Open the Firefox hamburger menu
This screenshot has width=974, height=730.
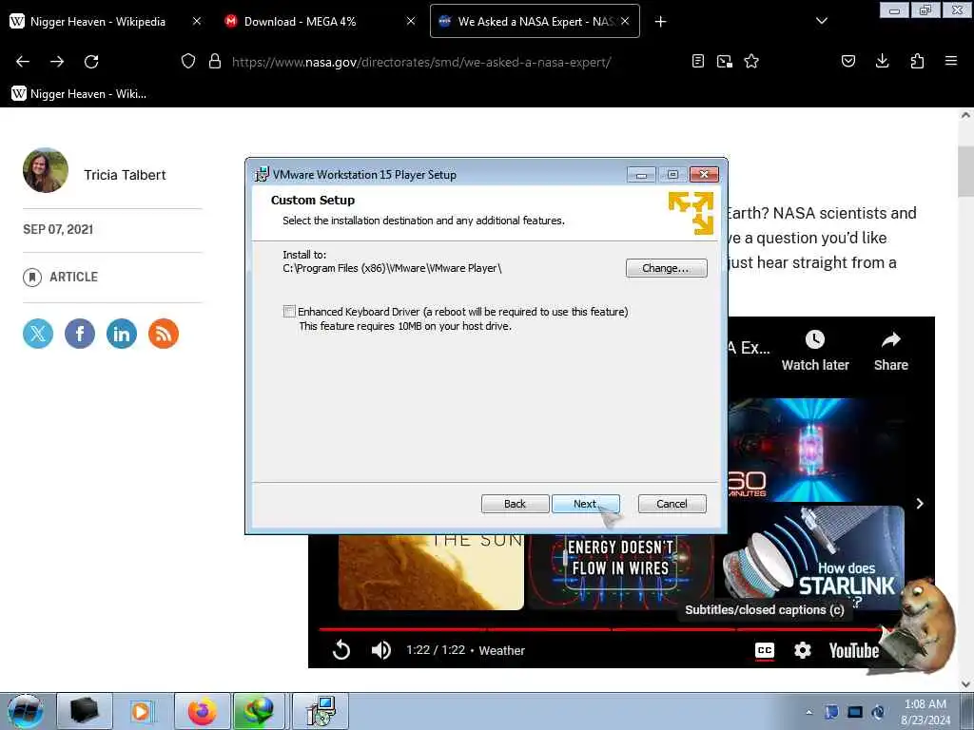click(951, 62)
